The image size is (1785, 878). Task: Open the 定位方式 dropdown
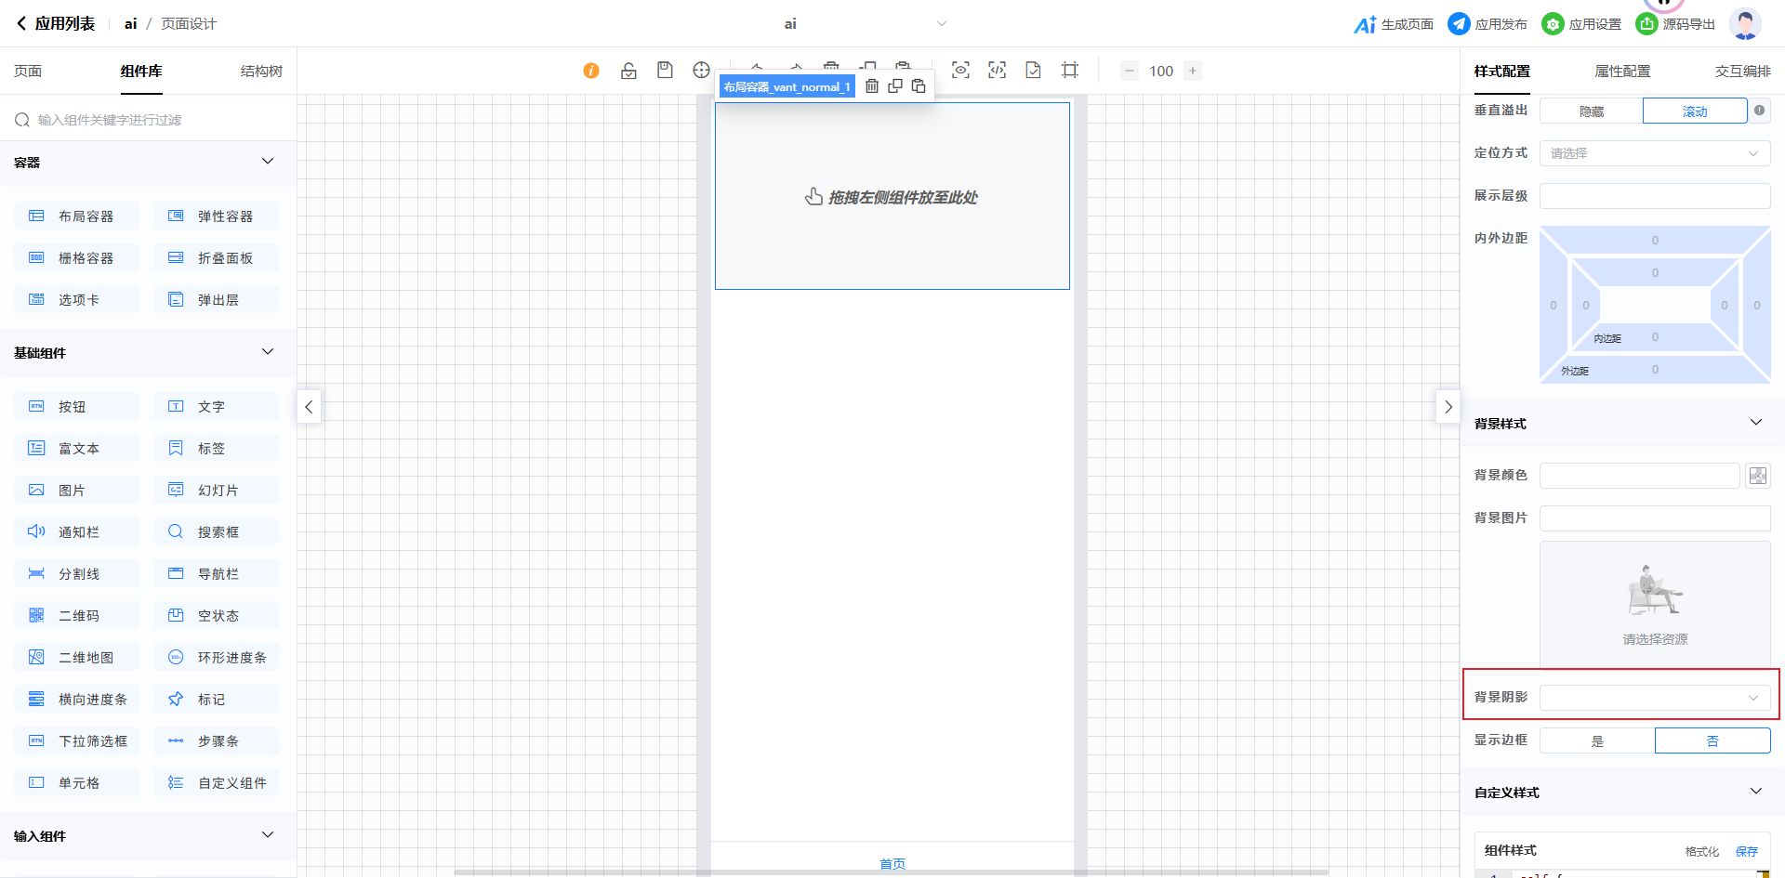(1654, 153)
